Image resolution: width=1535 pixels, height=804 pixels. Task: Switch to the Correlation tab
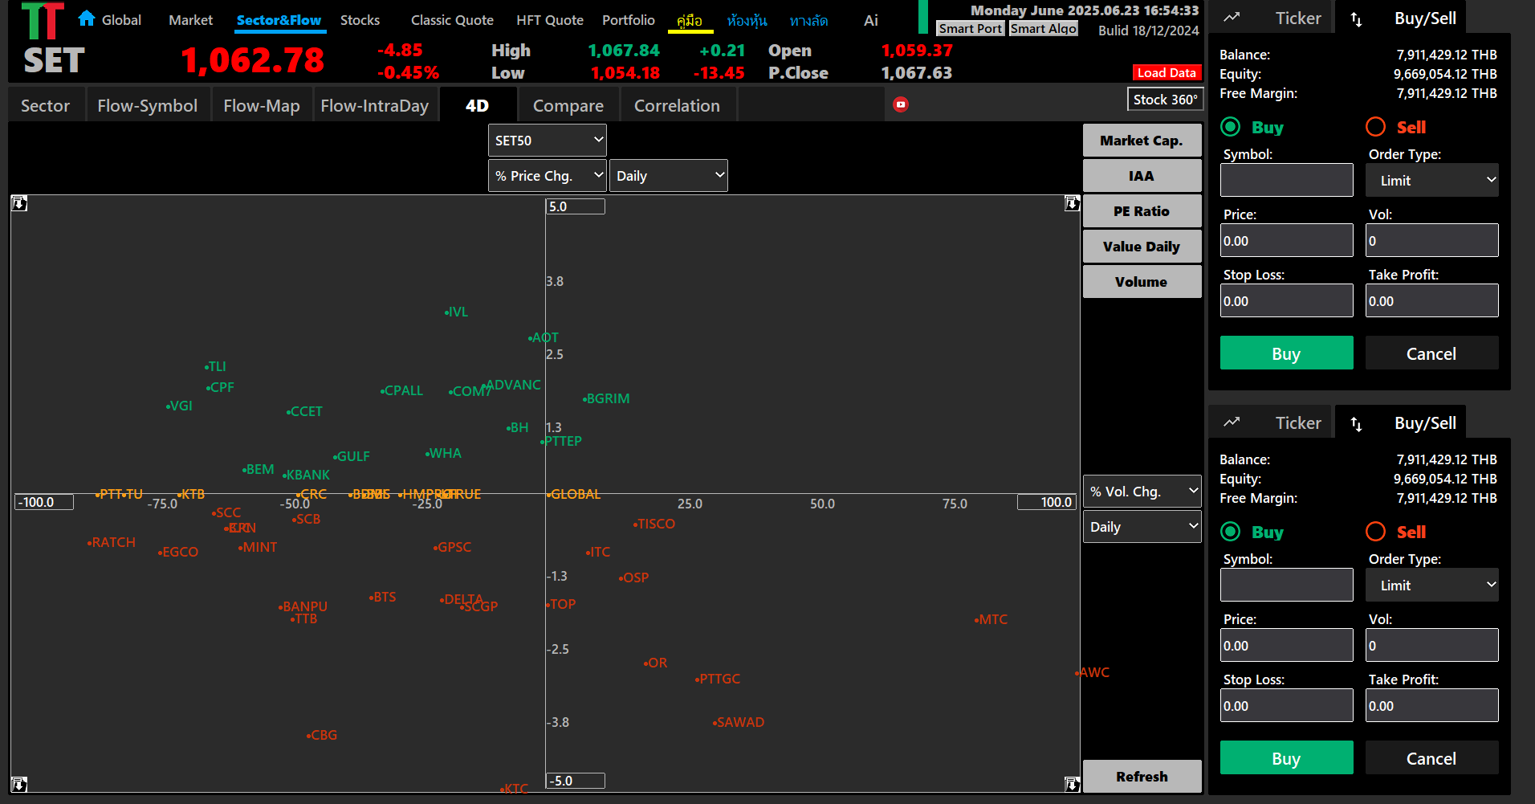point(677,105)
